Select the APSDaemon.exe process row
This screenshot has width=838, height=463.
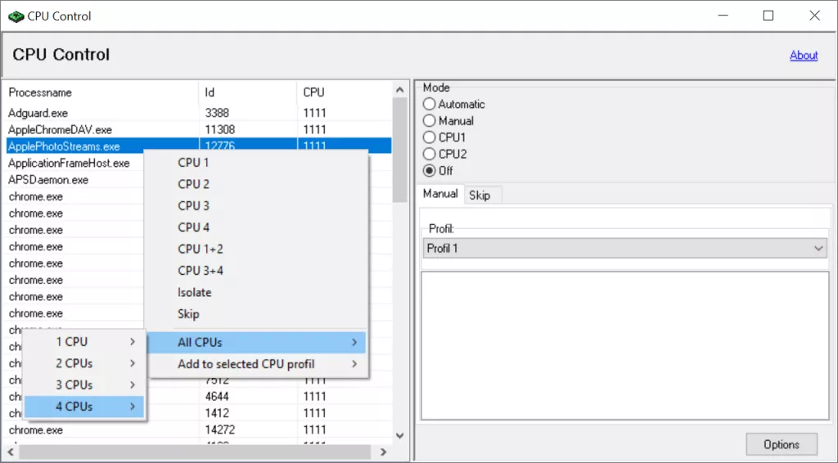pos(74,179)
